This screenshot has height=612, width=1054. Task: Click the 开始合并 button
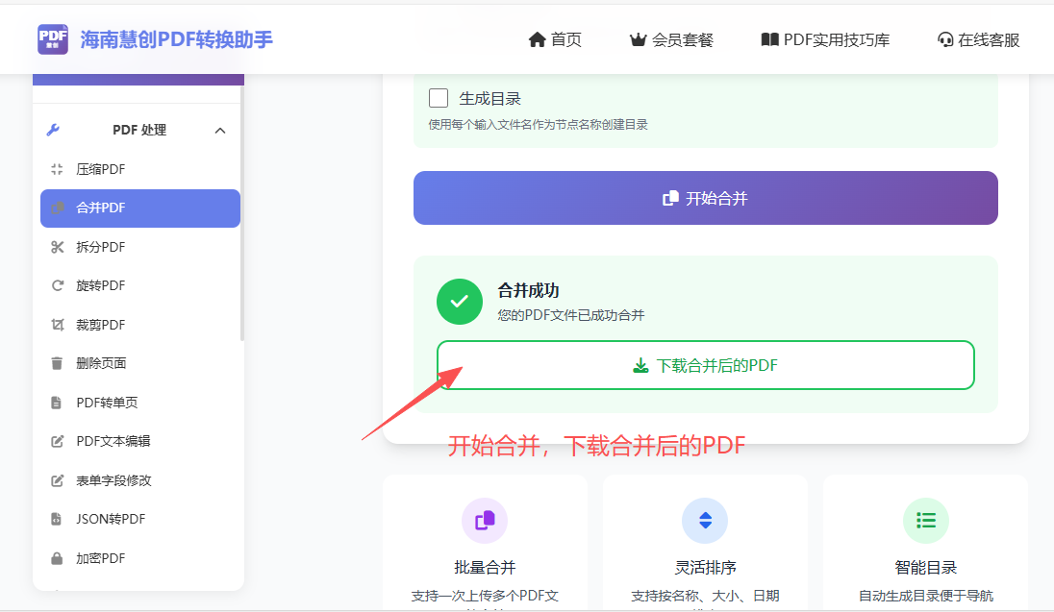click(705, 198)
